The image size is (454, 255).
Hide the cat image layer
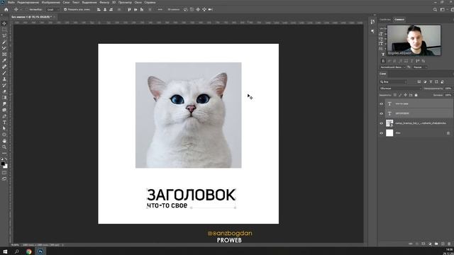[382, 123]
